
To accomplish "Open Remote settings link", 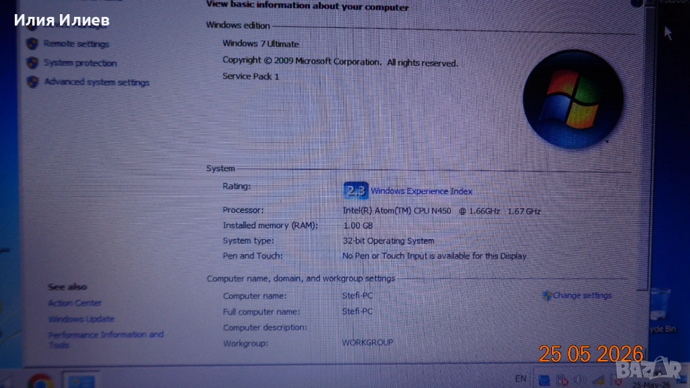I will click(76, 44).
